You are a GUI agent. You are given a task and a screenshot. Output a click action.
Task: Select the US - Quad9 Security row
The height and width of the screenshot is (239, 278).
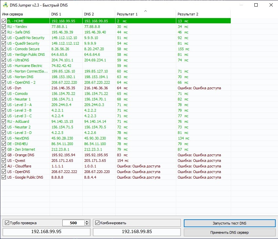point(116,43)
